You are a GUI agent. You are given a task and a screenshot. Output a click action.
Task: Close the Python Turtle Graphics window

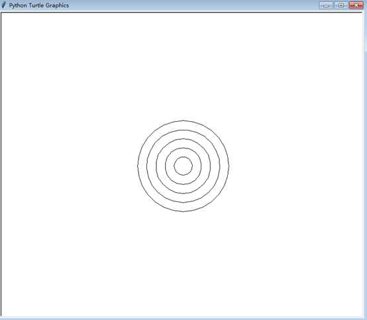pos(356,5)
